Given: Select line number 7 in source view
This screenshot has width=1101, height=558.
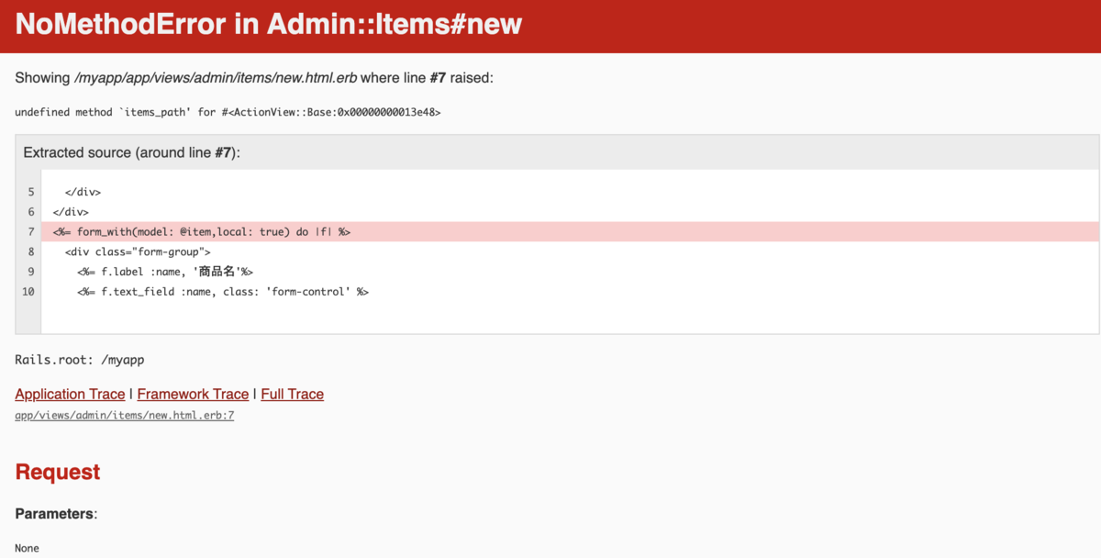Looking at the screenshot, I should pyautogui.click(x=30, y=231).
